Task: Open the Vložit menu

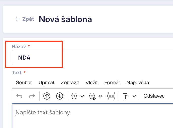Action: pos(92,82)
